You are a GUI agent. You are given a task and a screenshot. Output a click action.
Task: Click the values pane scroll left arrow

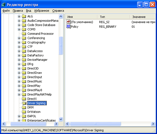[67, 124]
